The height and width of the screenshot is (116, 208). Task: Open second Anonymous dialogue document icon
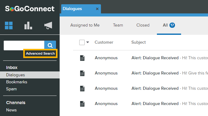click(x=82, y=73)
